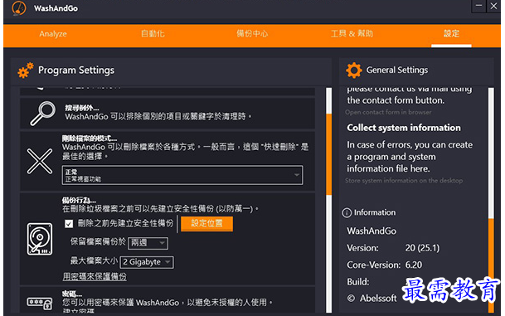Close the WashAndGo window
The width and height of the screenshot is (505, 316).
tap(493, 6)
